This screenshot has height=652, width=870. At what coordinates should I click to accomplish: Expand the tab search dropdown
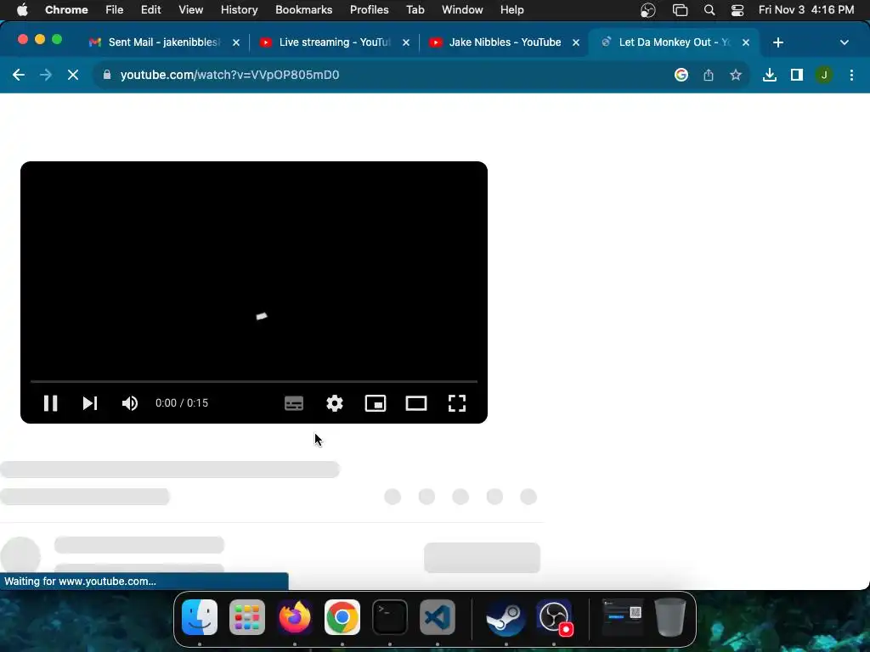point(845,42)
